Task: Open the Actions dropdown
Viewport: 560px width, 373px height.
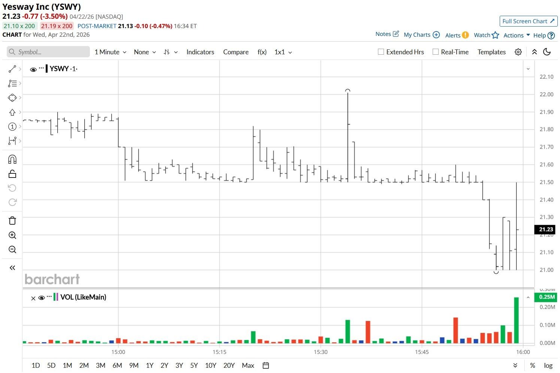Action: [517, 35]
